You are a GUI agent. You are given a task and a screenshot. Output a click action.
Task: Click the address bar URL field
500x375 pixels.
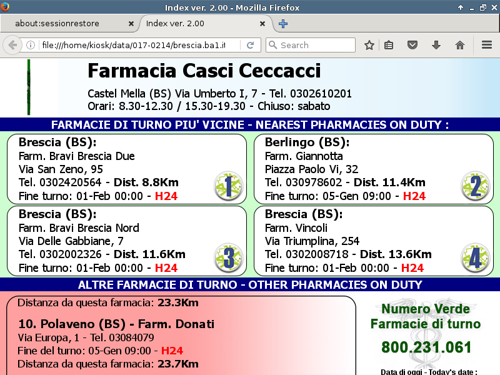137,45
